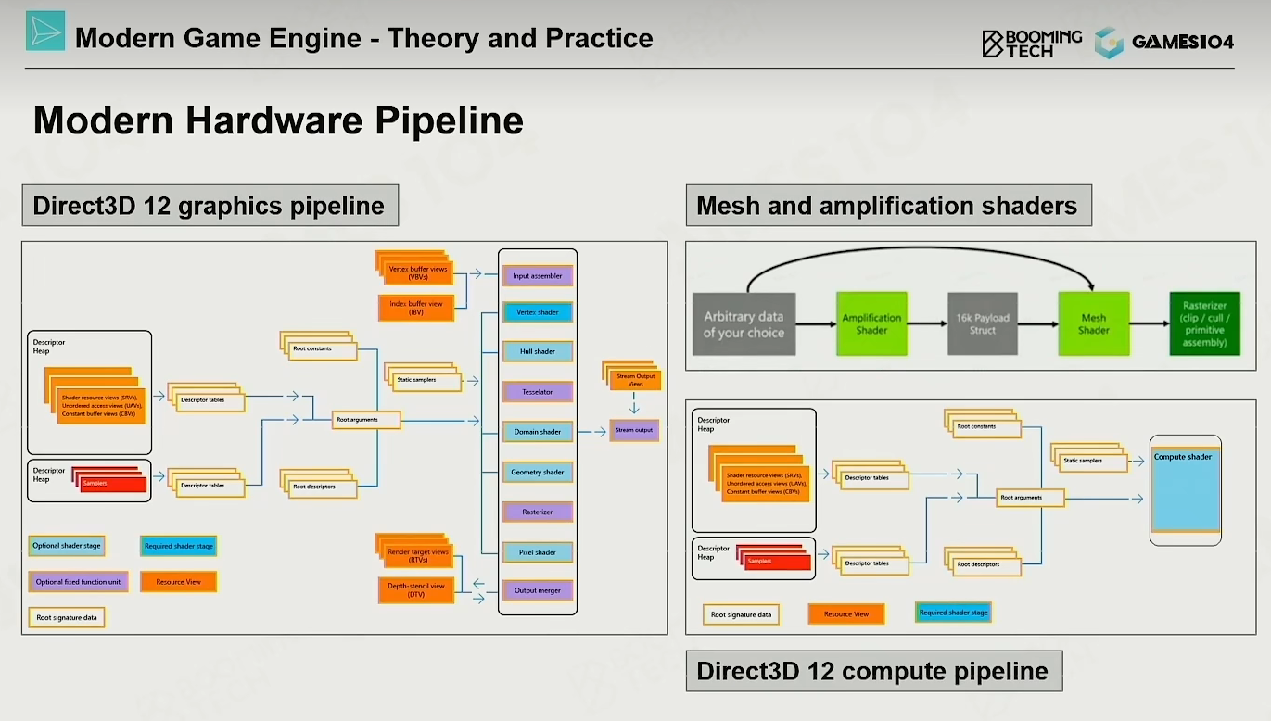Select the 'Input assembler' stage box
Screen dimensions: 1271x721
coord(538,275)
